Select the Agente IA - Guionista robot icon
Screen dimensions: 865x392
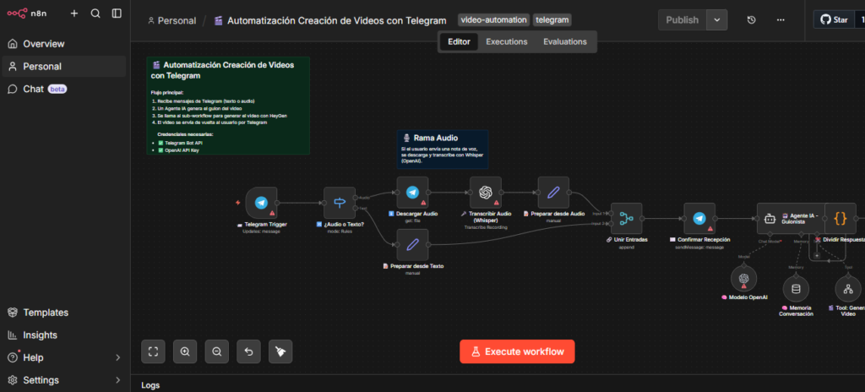click(x=770, y=219)
